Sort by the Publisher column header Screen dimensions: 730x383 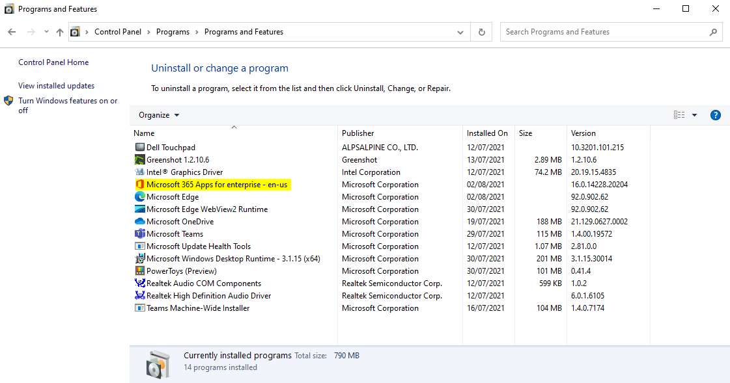(400, 133)
